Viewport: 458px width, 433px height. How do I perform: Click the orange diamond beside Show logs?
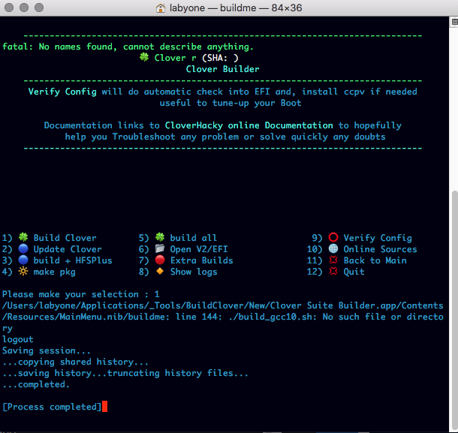[x=160, y=271]
